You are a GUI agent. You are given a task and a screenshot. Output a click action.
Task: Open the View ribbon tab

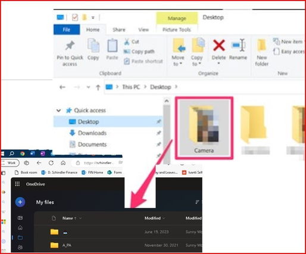tap(143, 30)
